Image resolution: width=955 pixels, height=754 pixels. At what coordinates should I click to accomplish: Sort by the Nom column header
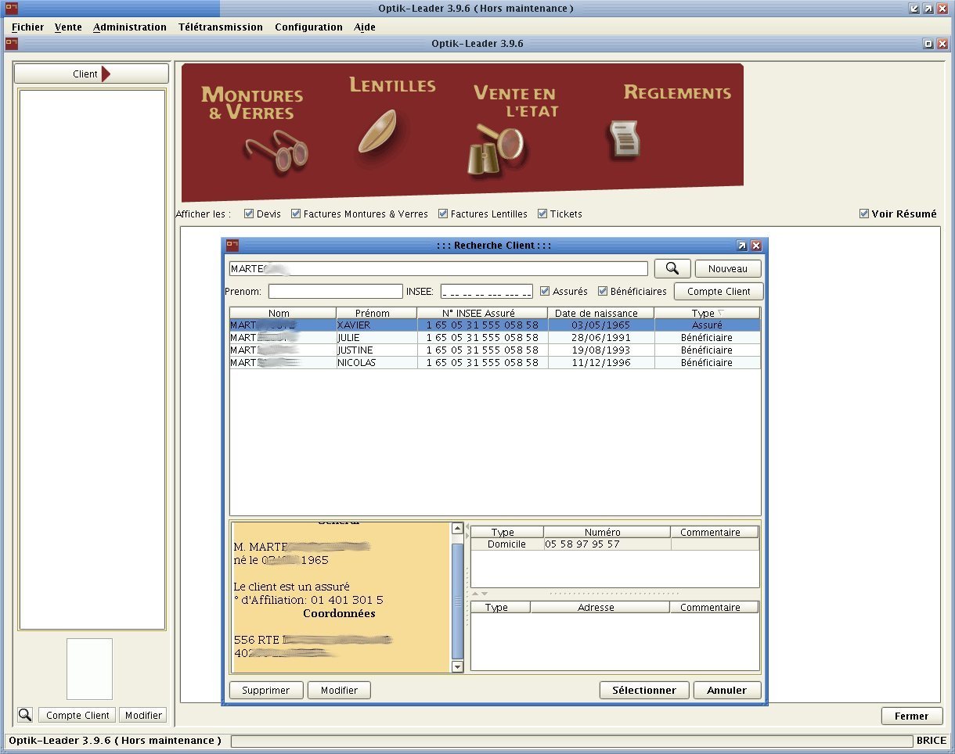point(283,313)
